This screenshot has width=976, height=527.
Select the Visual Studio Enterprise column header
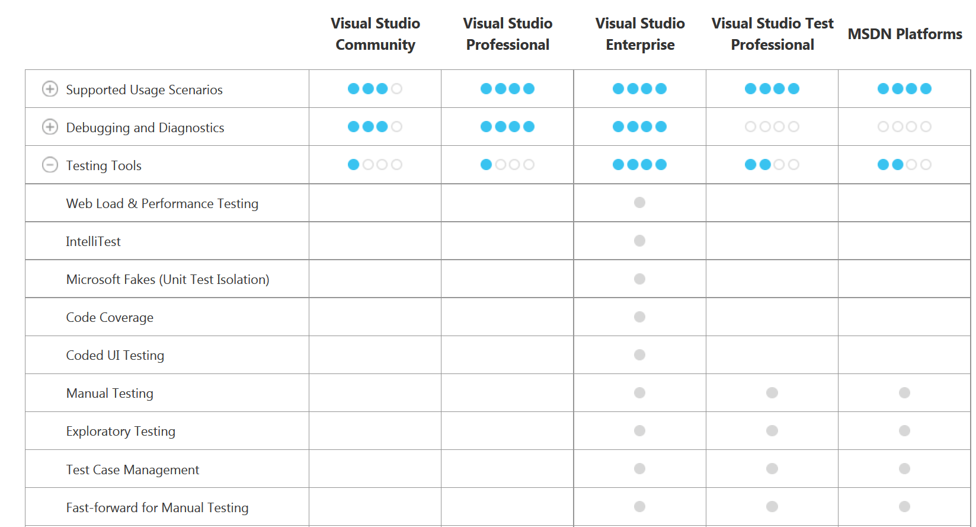pyautogui.click(x=640, y=34)
